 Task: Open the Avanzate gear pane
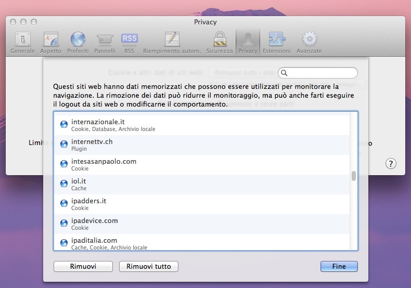[x=309, y=43]
